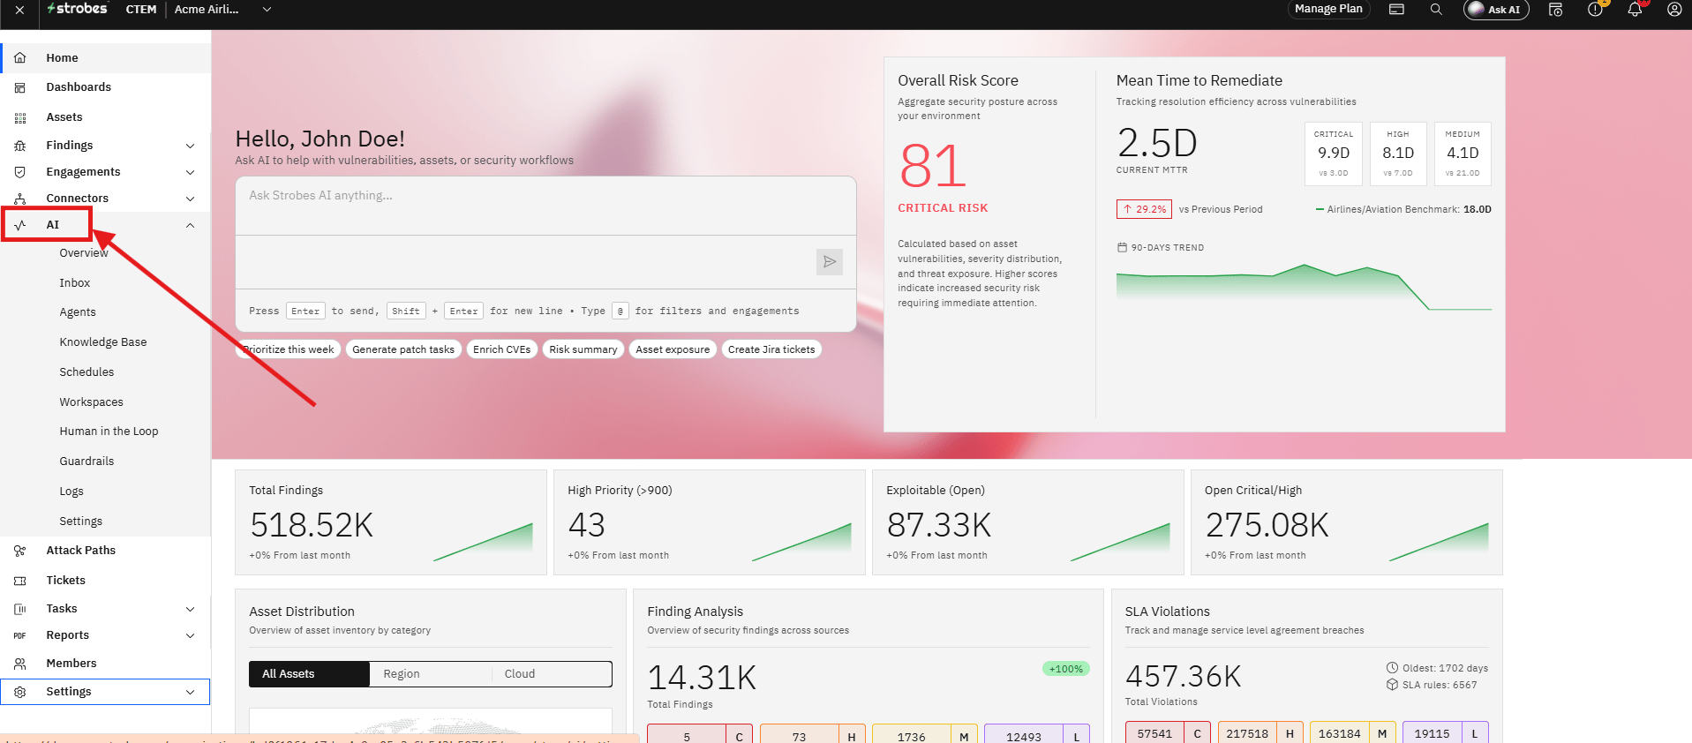Click the Manage Plan button

(x=1328, y=9)
